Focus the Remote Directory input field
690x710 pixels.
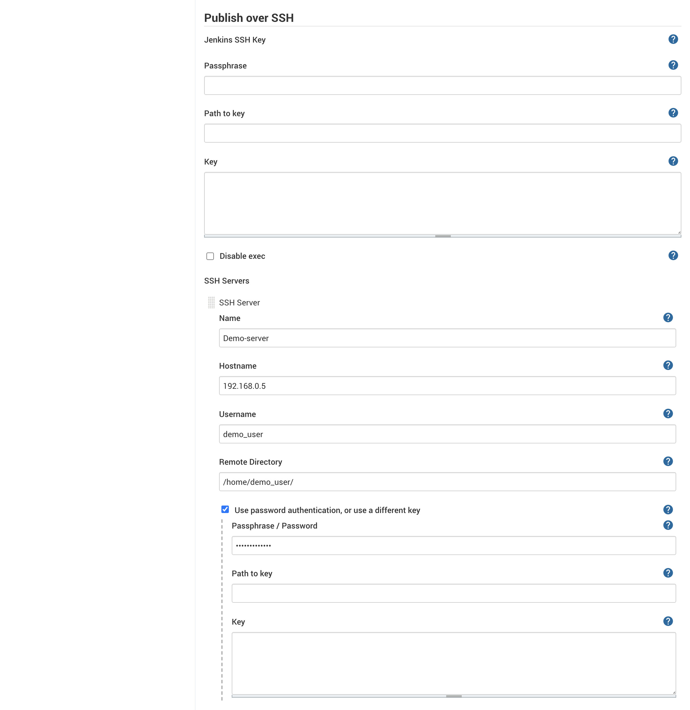click(447, 482)
